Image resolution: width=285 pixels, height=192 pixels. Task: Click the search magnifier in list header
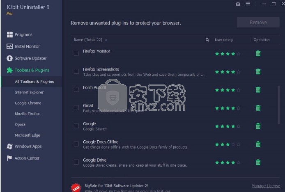coord(207,40)
